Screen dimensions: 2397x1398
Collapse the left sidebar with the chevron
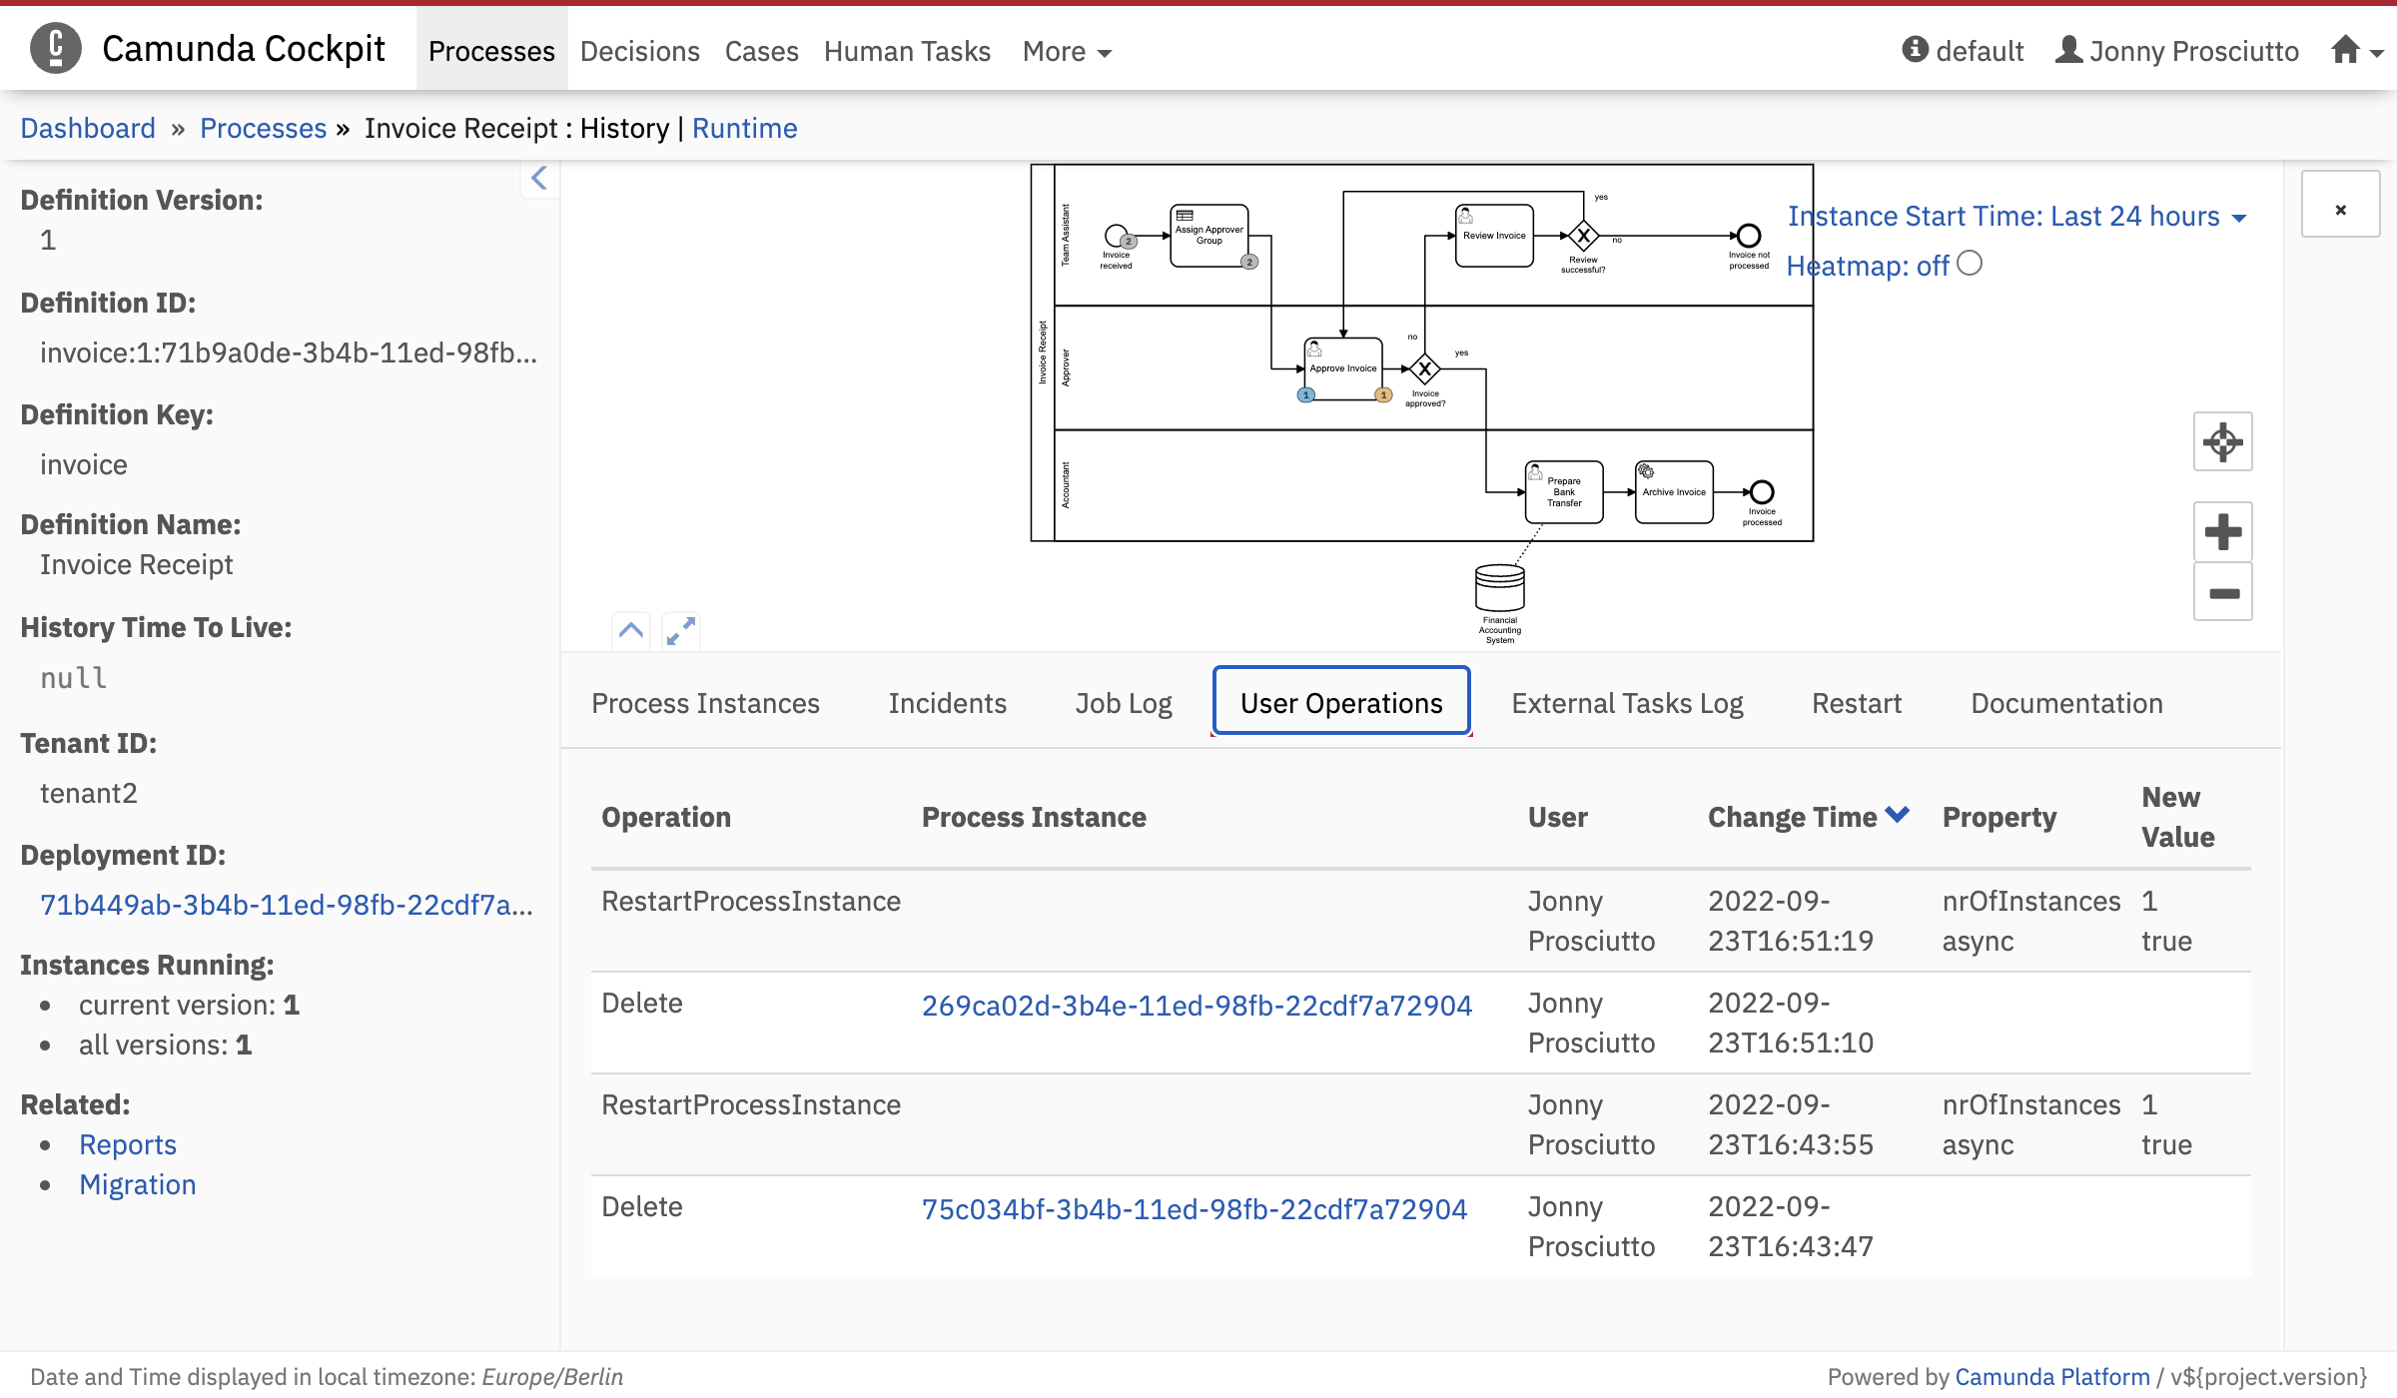(x=539, y=179)
